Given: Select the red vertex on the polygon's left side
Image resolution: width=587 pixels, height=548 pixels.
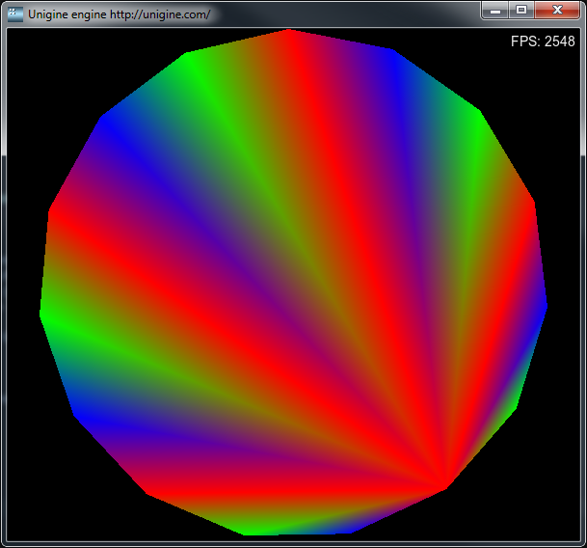Looking at the screenshot, I should tap(52, 209).
